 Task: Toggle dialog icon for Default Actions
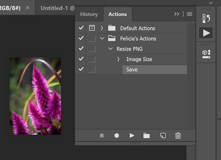pyautogui.click(x=92, y=28)
